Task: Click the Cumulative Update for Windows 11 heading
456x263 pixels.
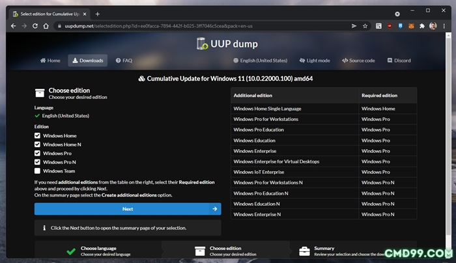Action: 225,79
